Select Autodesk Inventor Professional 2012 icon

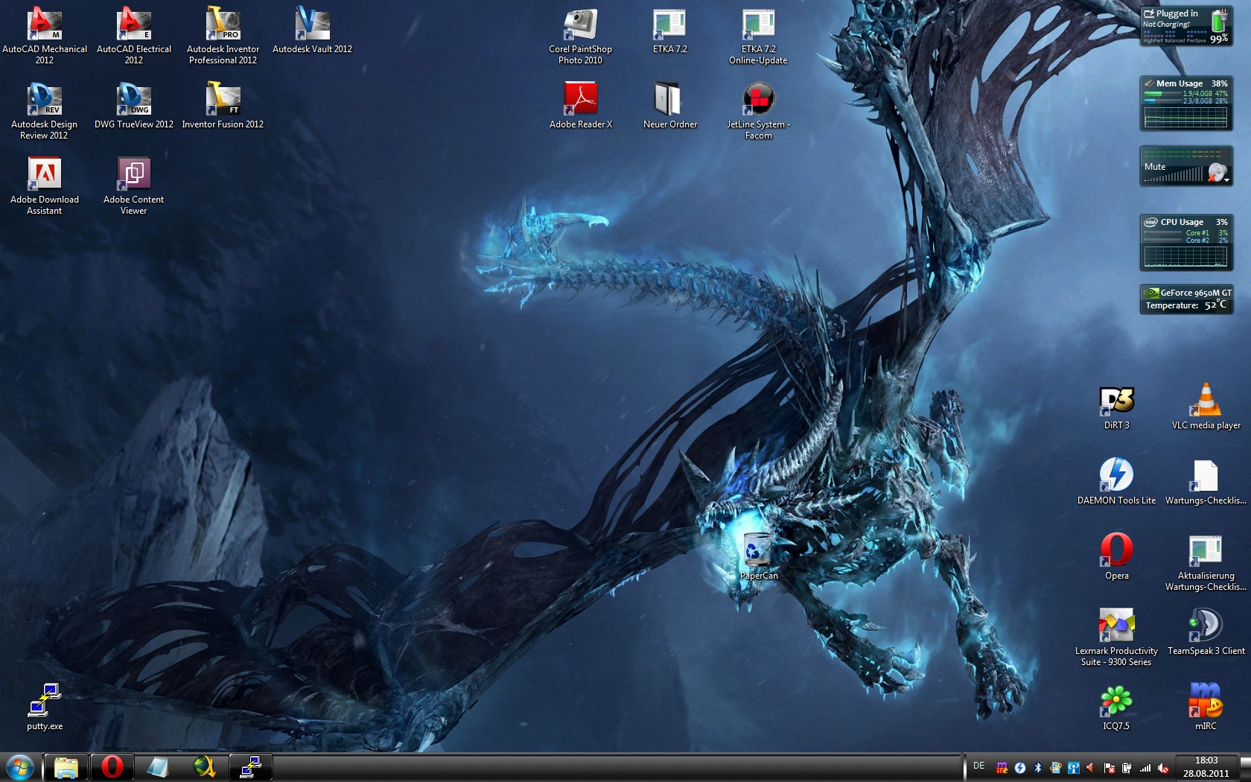coord(223,35)
